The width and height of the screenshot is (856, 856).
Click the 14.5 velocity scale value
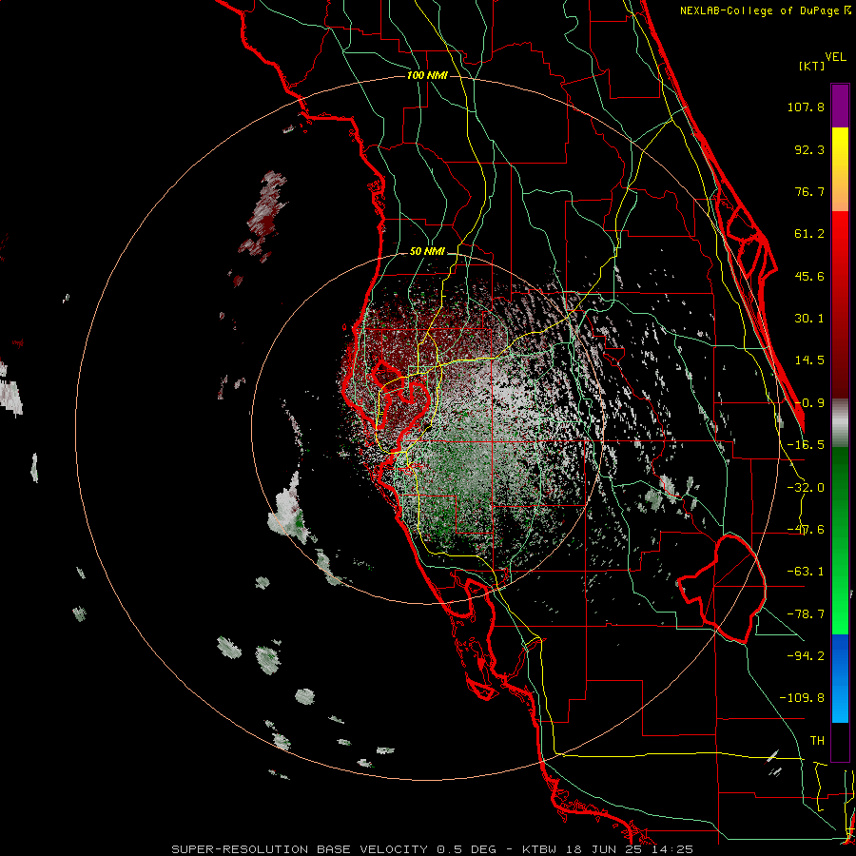809,360
